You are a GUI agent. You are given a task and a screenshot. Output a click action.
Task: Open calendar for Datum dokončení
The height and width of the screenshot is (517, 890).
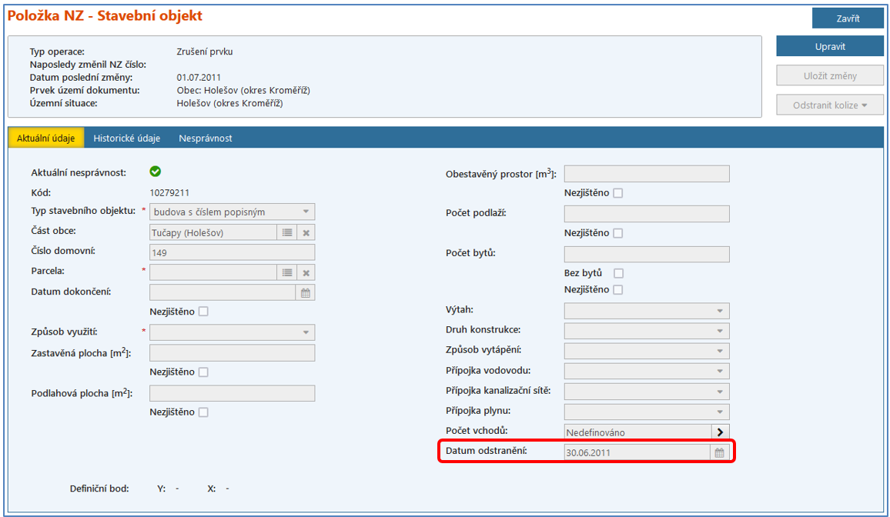click(x=306, y=292)
